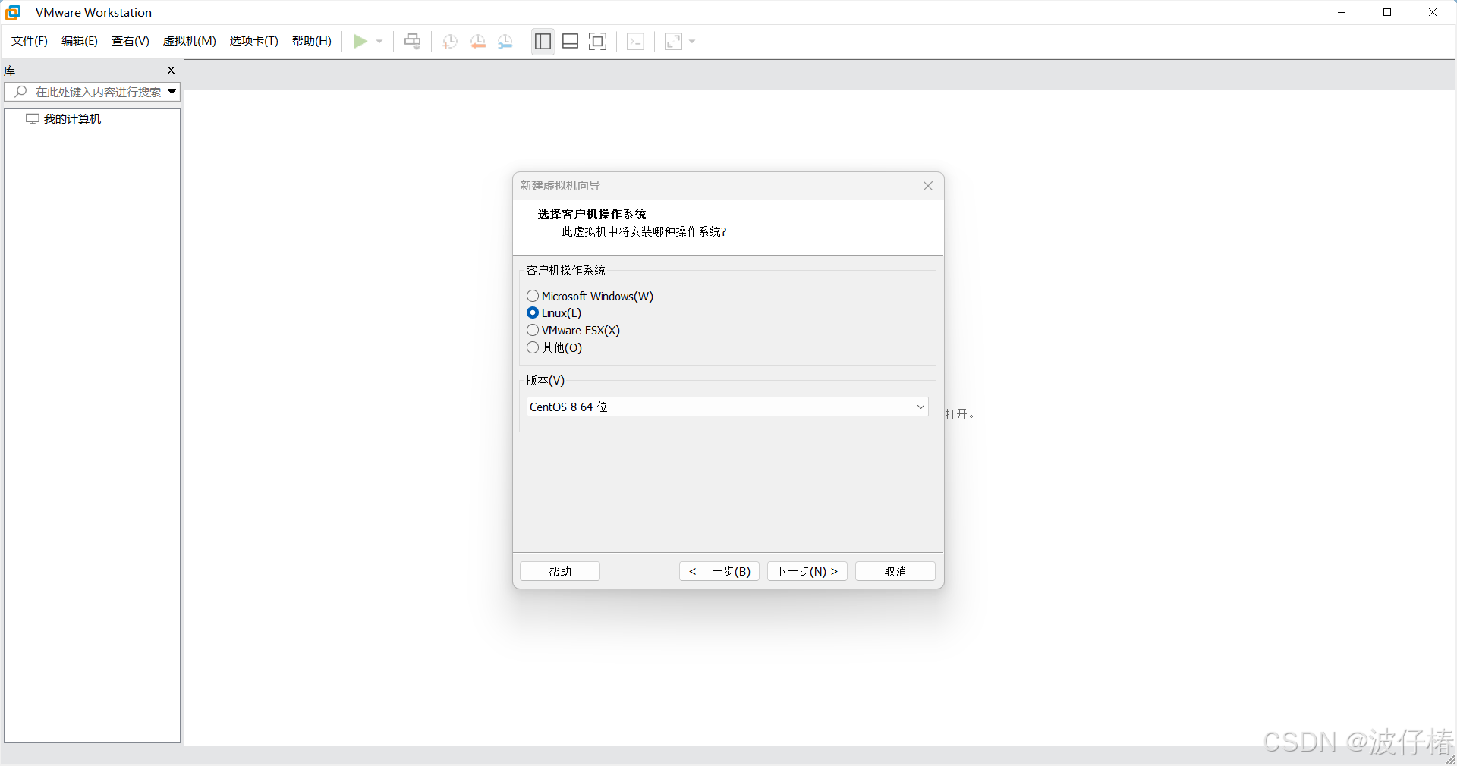The image size is (1457, 766).
Task: Click the 取消 cancel button
Action: point(895,571)
